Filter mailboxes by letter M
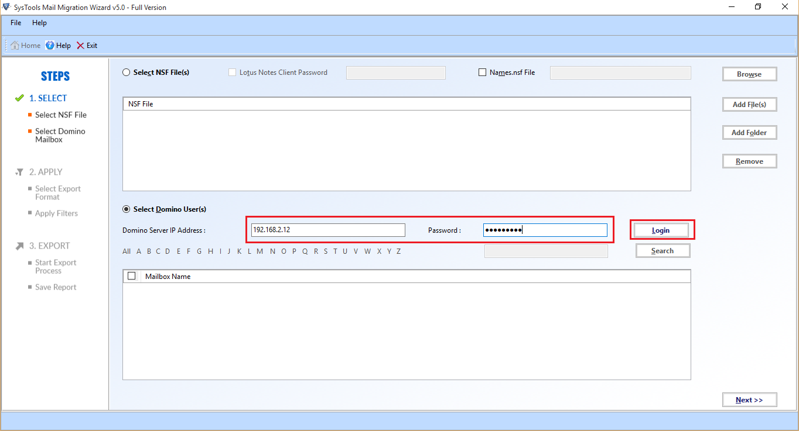Image resolution: width=799 pixels, height=431 pixels. 259,251
